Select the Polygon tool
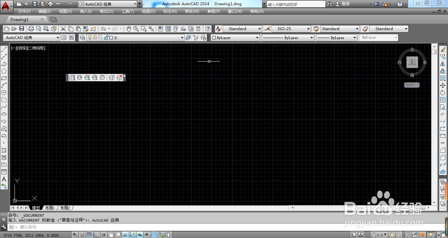This screenshot has width=448, height=238. tap(4, 71)
